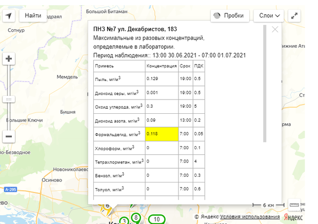
Task: Select the green cluster marker 3
Action: pyautogui.click(x=125, y=221)
